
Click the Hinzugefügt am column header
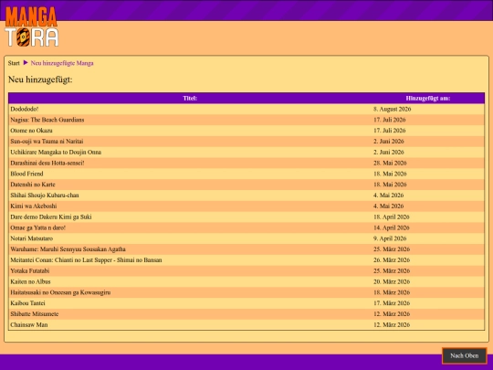(428, 98)
